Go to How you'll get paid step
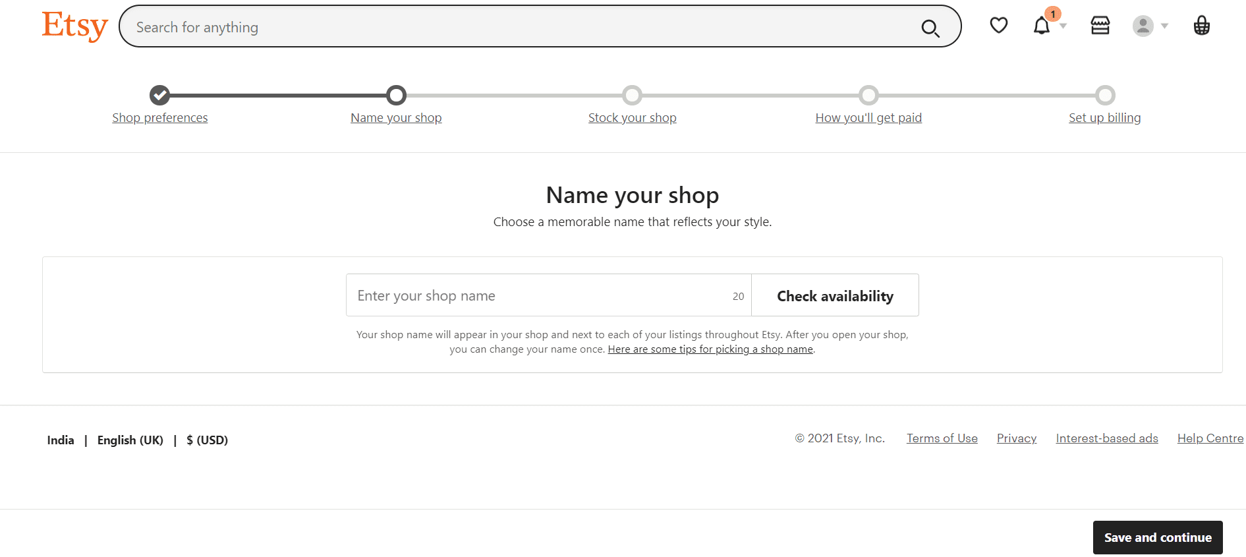This screenshot has width=1246, height=557. (868, 118)
